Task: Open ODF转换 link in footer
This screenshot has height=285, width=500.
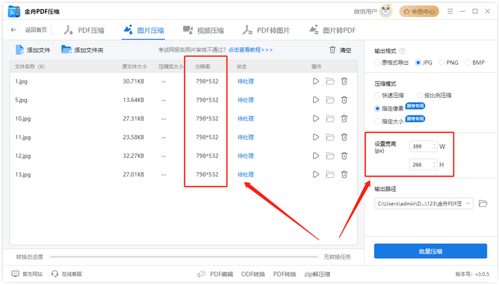Action: click(x=253, y=274)
